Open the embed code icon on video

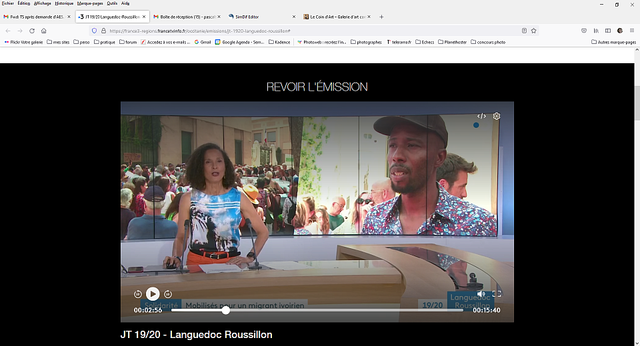481,116
